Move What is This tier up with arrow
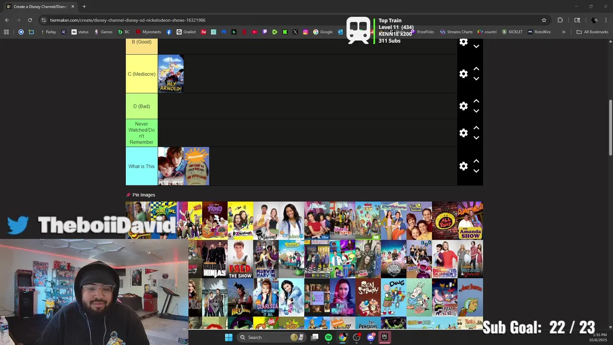The image size is (613, 345). pyautogui.click(x=476, y=161)
